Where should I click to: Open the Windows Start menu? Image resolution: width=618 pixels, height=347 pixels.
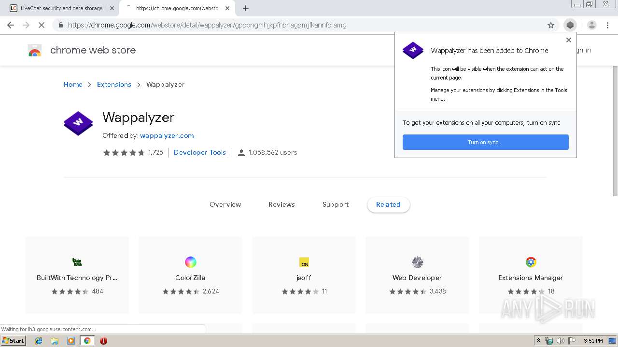[x=14, y=341]
